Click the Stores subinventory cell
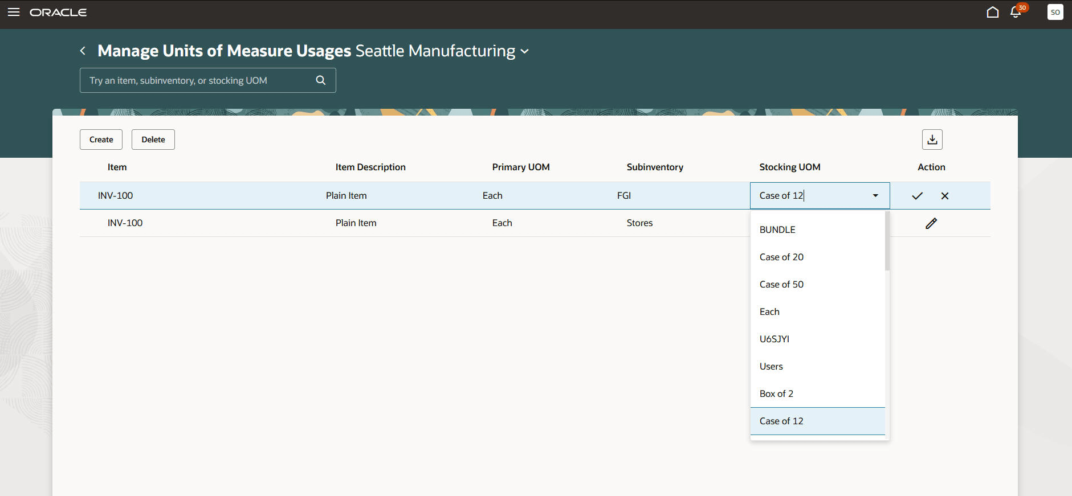This screenshot has height=496, width=1072. [x=639, y=223]
